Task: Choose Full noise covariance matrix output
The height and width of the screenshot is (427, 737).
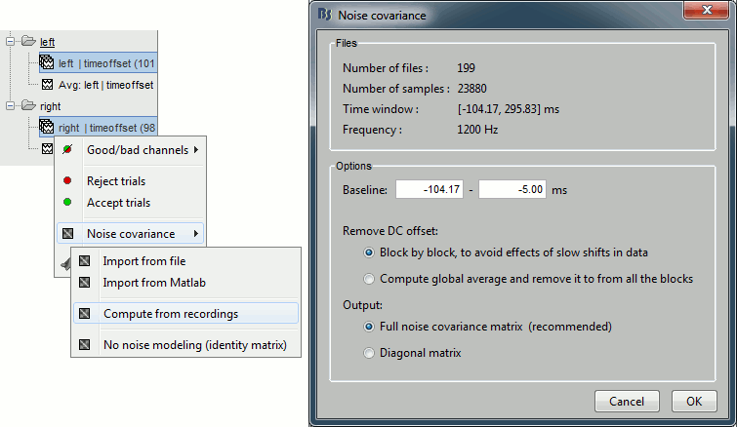Action: coord(369,327)
